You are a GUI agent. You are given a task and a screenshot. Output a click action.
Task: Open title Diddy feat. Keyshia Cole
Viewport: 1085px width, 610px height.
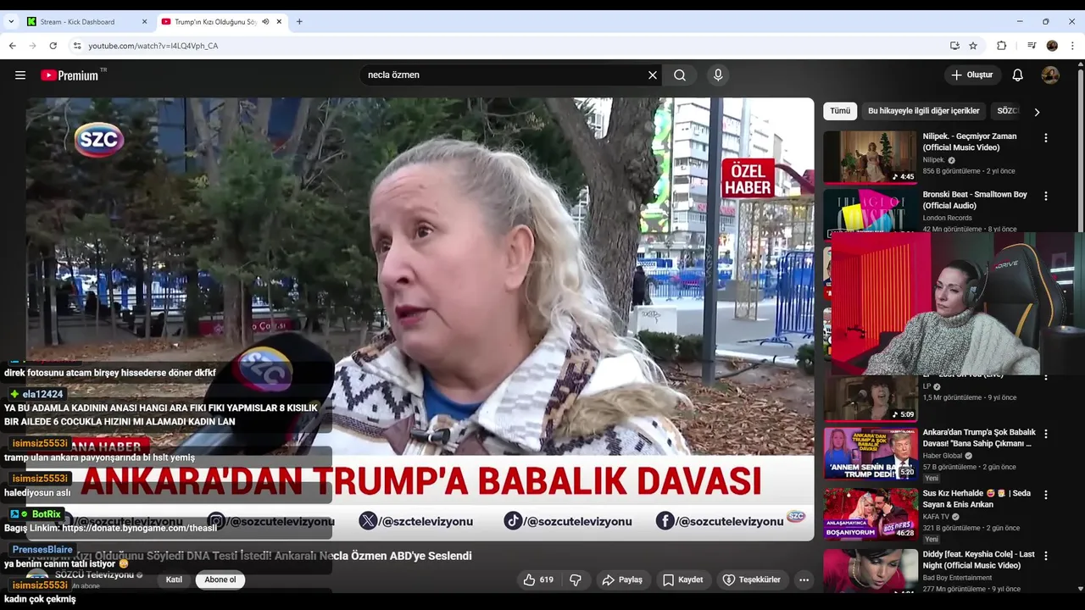978,559
